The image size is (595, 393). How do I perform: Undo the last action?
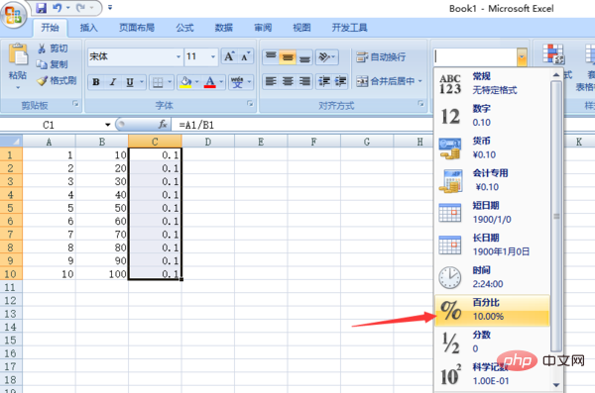coord(58,8)
